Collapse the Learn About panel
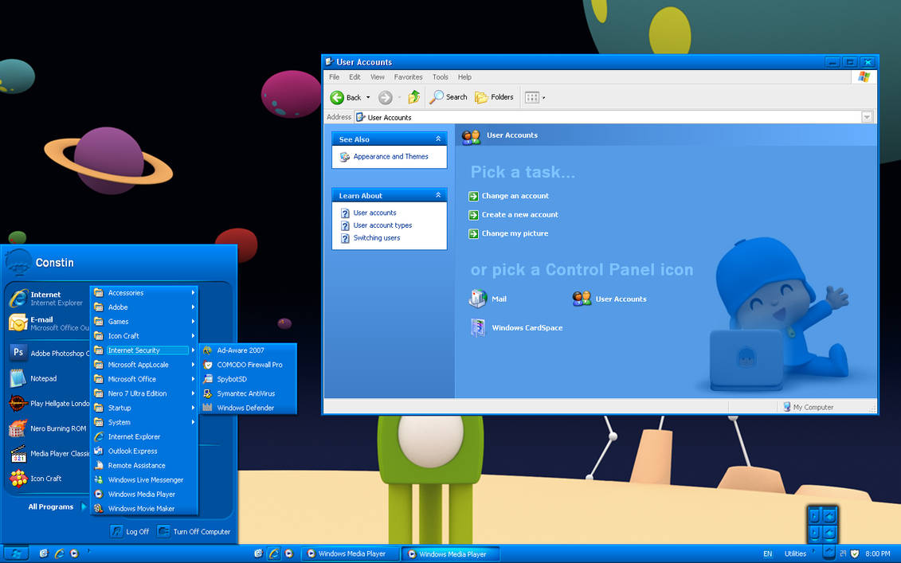 click(438, 195)
